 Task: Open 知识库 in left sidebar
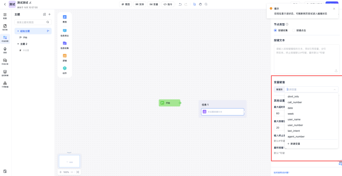coord(5,27)
